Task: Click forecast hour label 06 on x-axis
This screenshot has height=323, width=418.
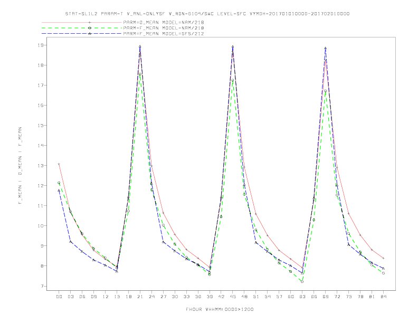Action: (82, 297)
